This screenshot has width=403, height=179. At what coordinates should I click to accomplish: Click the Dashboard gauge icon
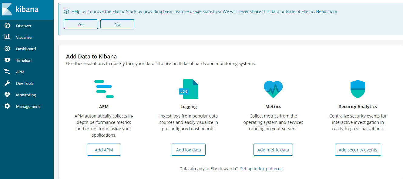click(x=7, y=49)
